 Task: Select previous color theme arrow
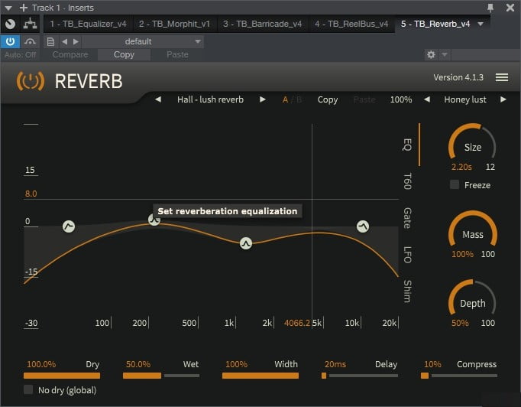tap(427, 99)
